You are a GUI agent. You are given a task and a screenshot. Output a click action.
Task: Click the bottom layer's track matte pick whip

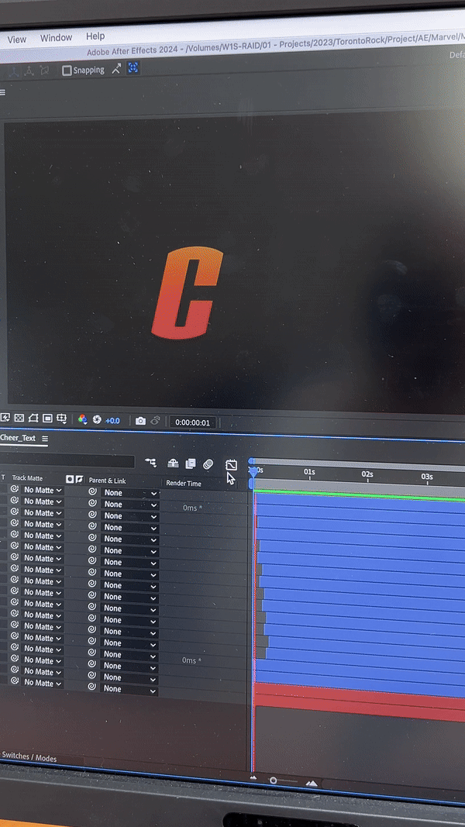pos(15,681)
